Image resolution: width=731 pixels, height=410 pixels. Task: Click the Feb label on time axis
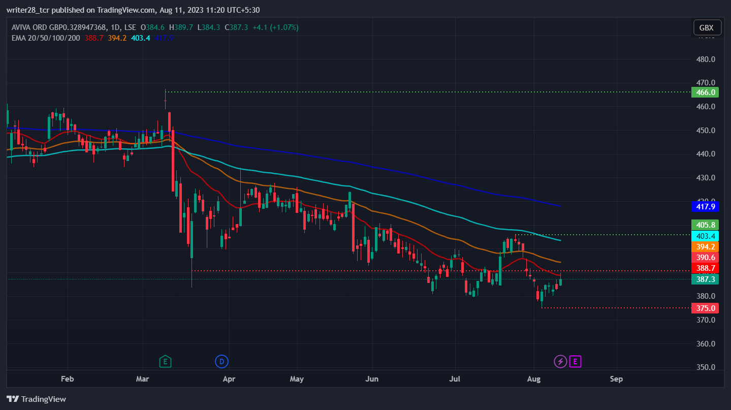(67, 379)
